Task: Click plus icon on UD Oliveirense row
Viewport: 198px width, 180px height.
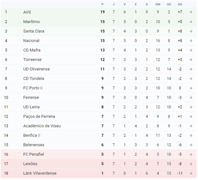Action: (x=191, y=69)
